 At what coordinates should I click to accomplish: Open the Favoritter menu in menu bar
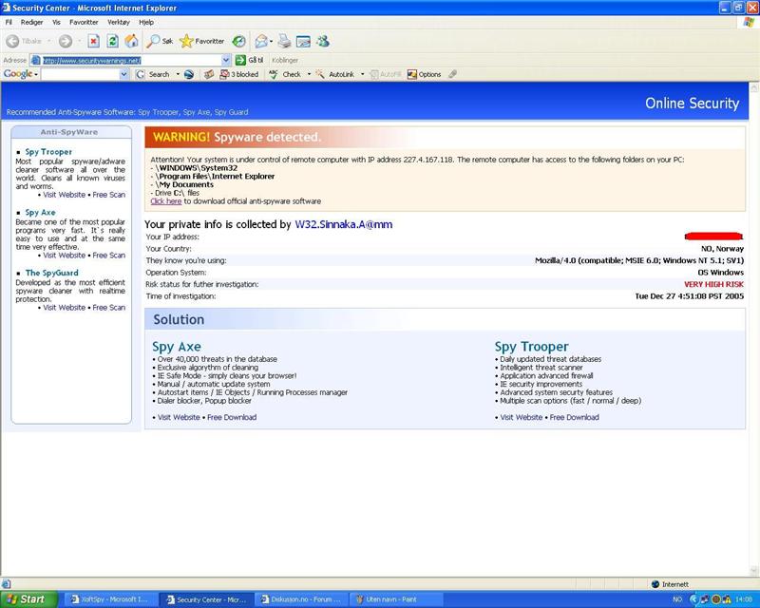tap(84, 22)
